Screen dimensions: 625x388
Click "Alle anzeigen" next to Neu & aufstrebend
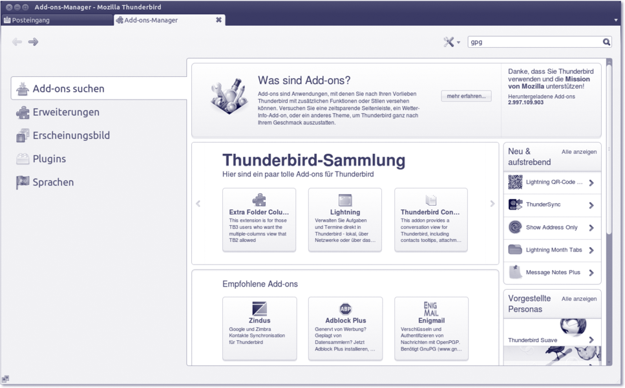point(578,151)
